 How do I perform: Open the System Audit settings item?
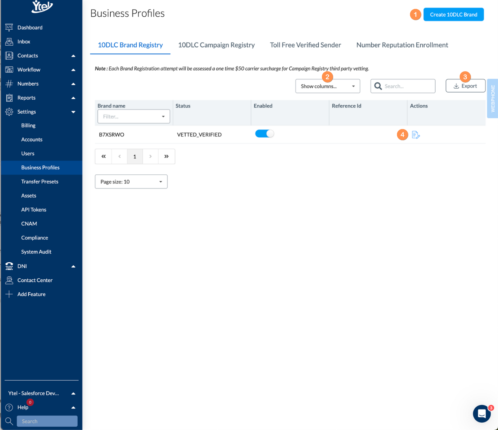[36, 252]
